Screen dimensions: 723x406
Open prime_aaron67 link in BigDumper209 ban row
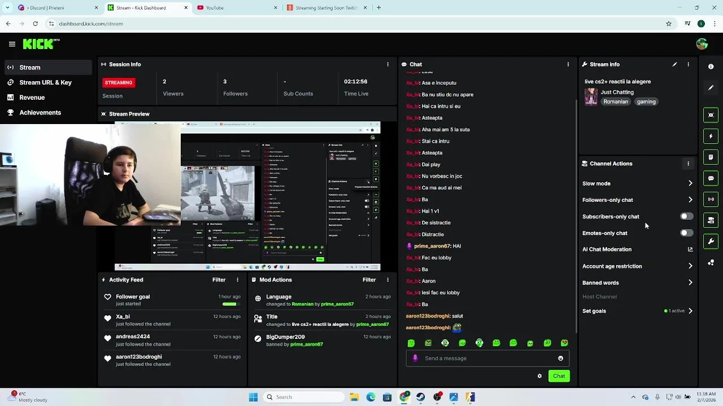click(307, 344)
